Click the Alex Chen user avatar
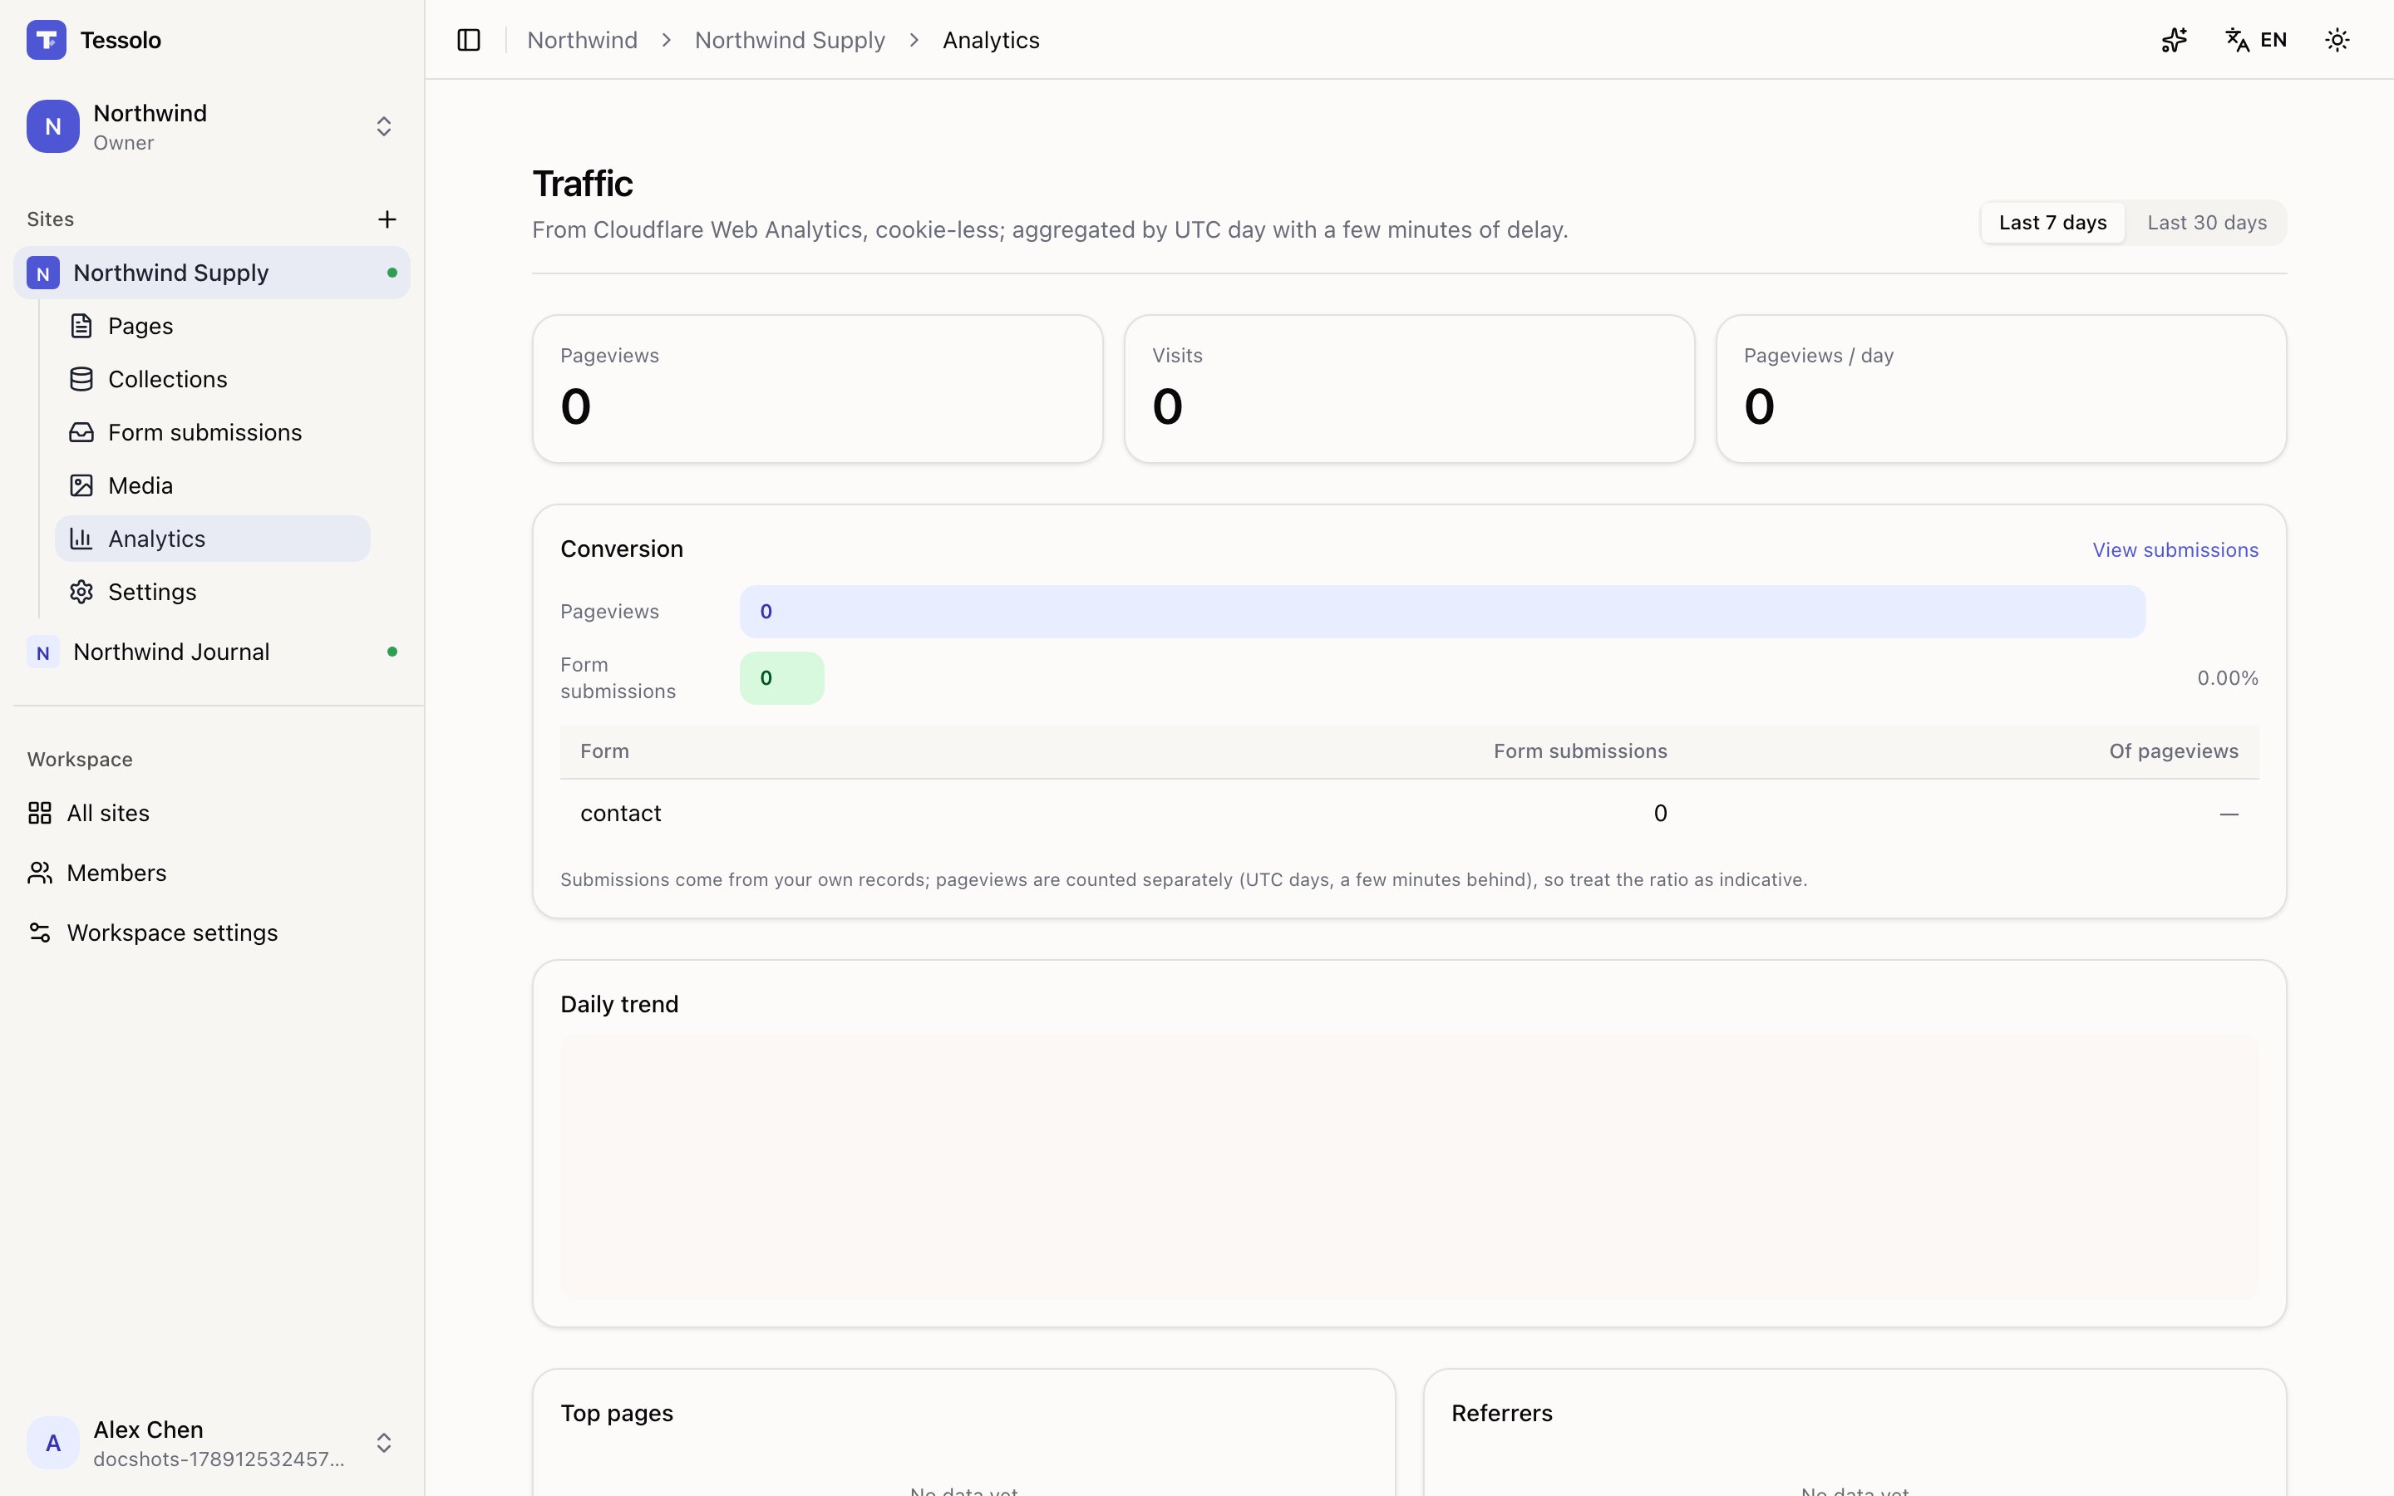The width and height of the screenshot is (2394, 1496). (x=52, y=1443)
